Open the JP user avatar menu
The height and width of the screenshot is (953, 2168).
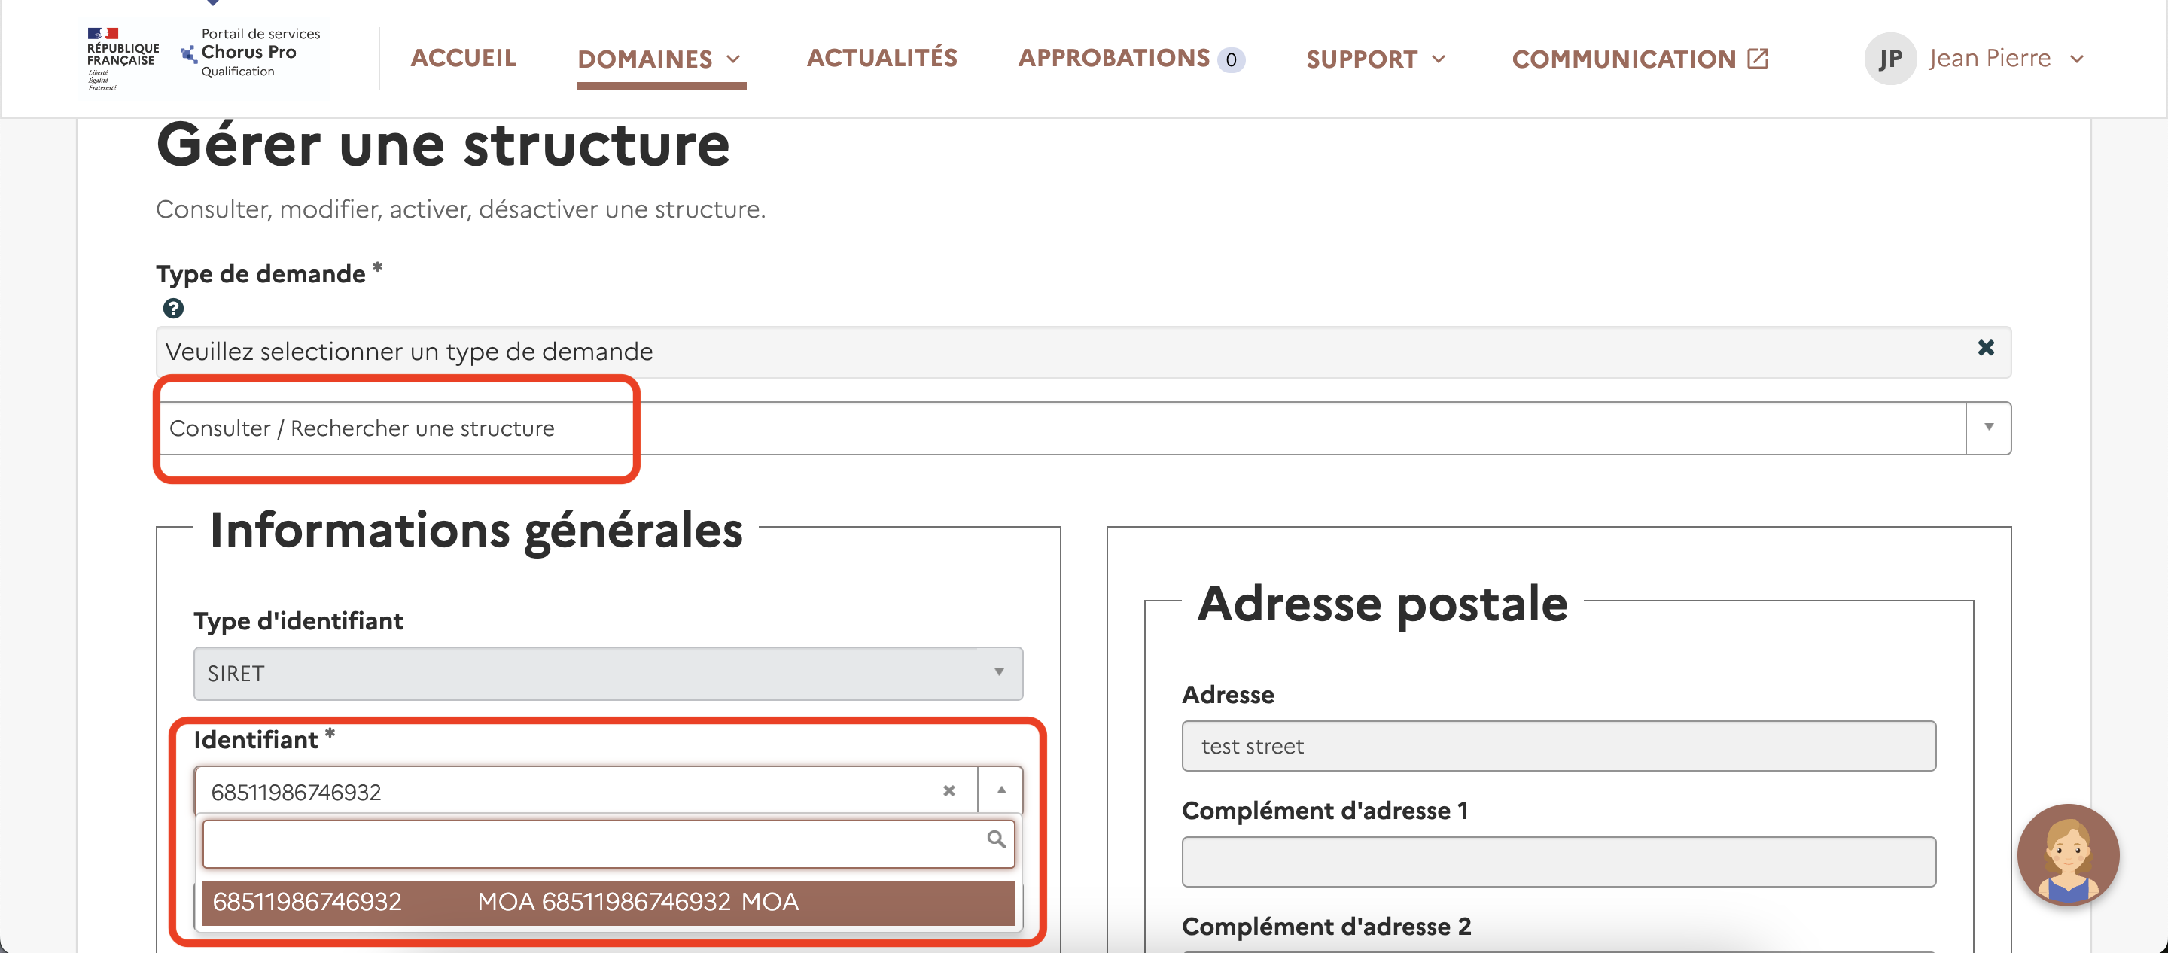1890,58
